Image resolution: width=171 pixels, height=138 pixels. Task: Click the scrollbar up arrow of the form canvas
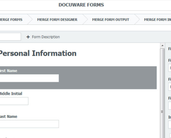coord(162,46)
